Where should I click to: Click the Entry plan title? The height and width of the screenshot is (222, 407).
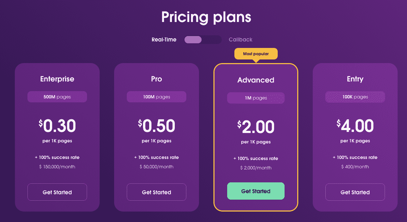coord(355,79)
